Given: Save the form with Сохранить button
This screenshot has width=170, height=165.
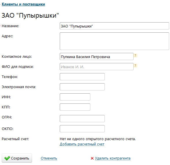Looking at the screenshot, I should point(17,158).
